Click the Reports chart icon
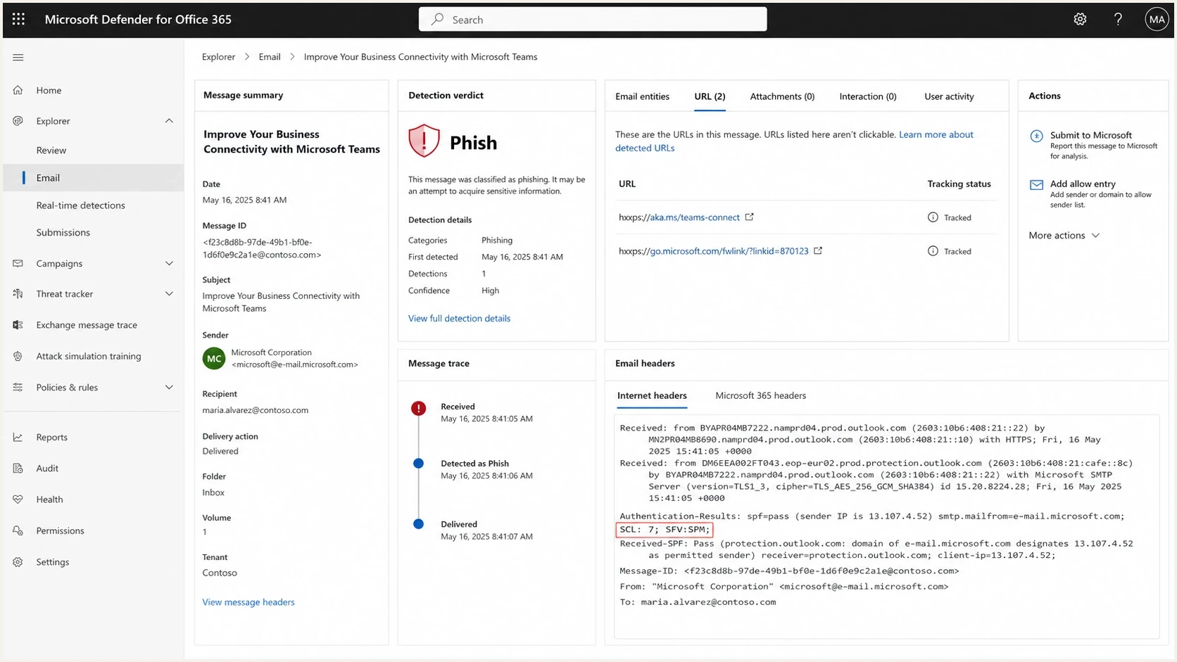 18,437
